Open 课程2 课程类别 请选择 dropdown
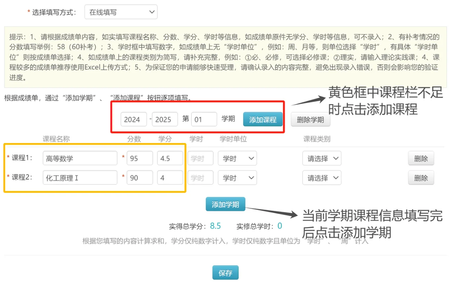This screenshot has width=449, height=285. click(x=322, y=178)
